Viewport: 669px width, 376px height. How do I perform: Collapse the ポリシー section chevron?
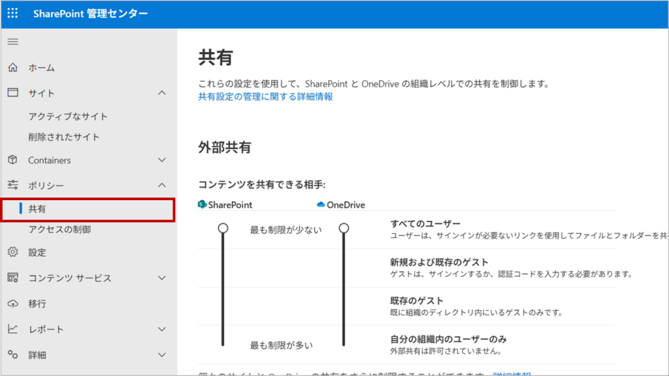pos(162,185)
